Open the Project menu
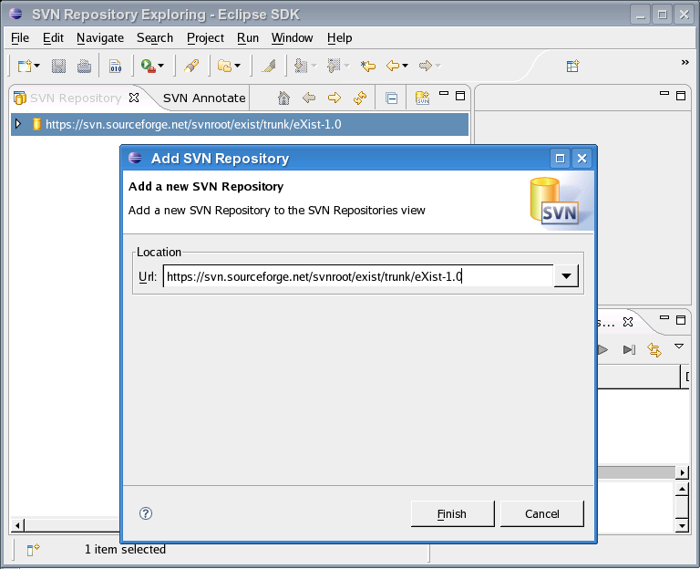The image size is (700, 569). (205, 38)
